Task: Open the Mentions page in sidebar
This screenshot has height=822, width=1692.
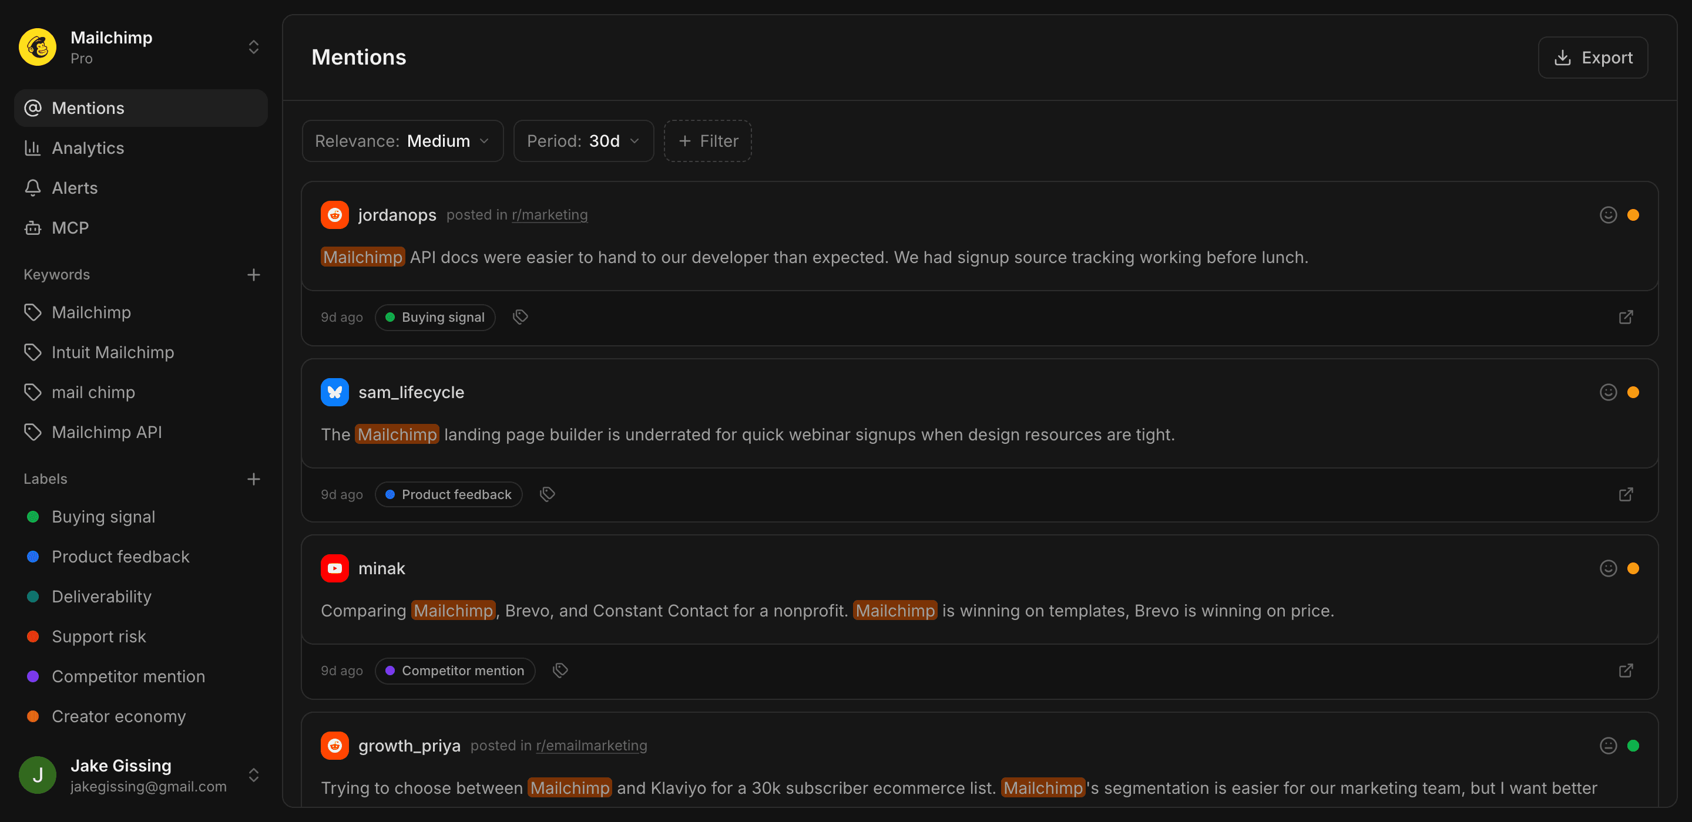Action: click(x=140, y=109)
